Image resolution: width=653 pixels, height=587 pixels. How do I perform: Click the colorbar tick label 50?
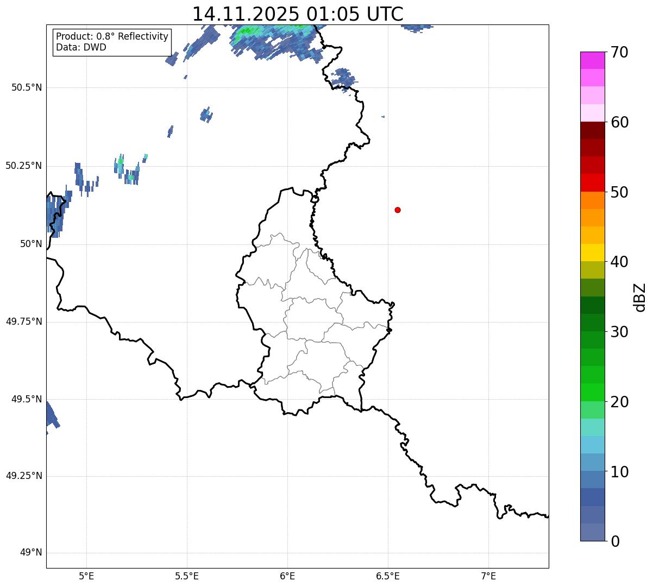pos(619,192)
